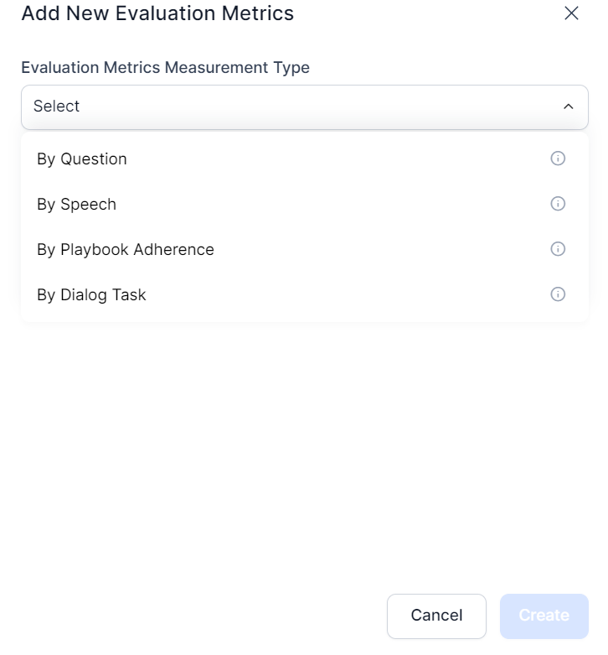This screenshot has width=608, height=655.
Task: Pick By Playbook Adherence measurement type
Action: (x=126, y=250)
